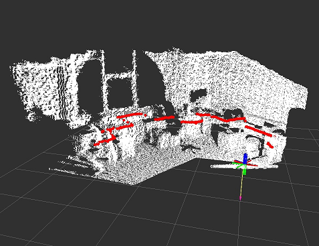
Task: Select the leftmost lowest red laser scan segment
Action: click(104, 142)
